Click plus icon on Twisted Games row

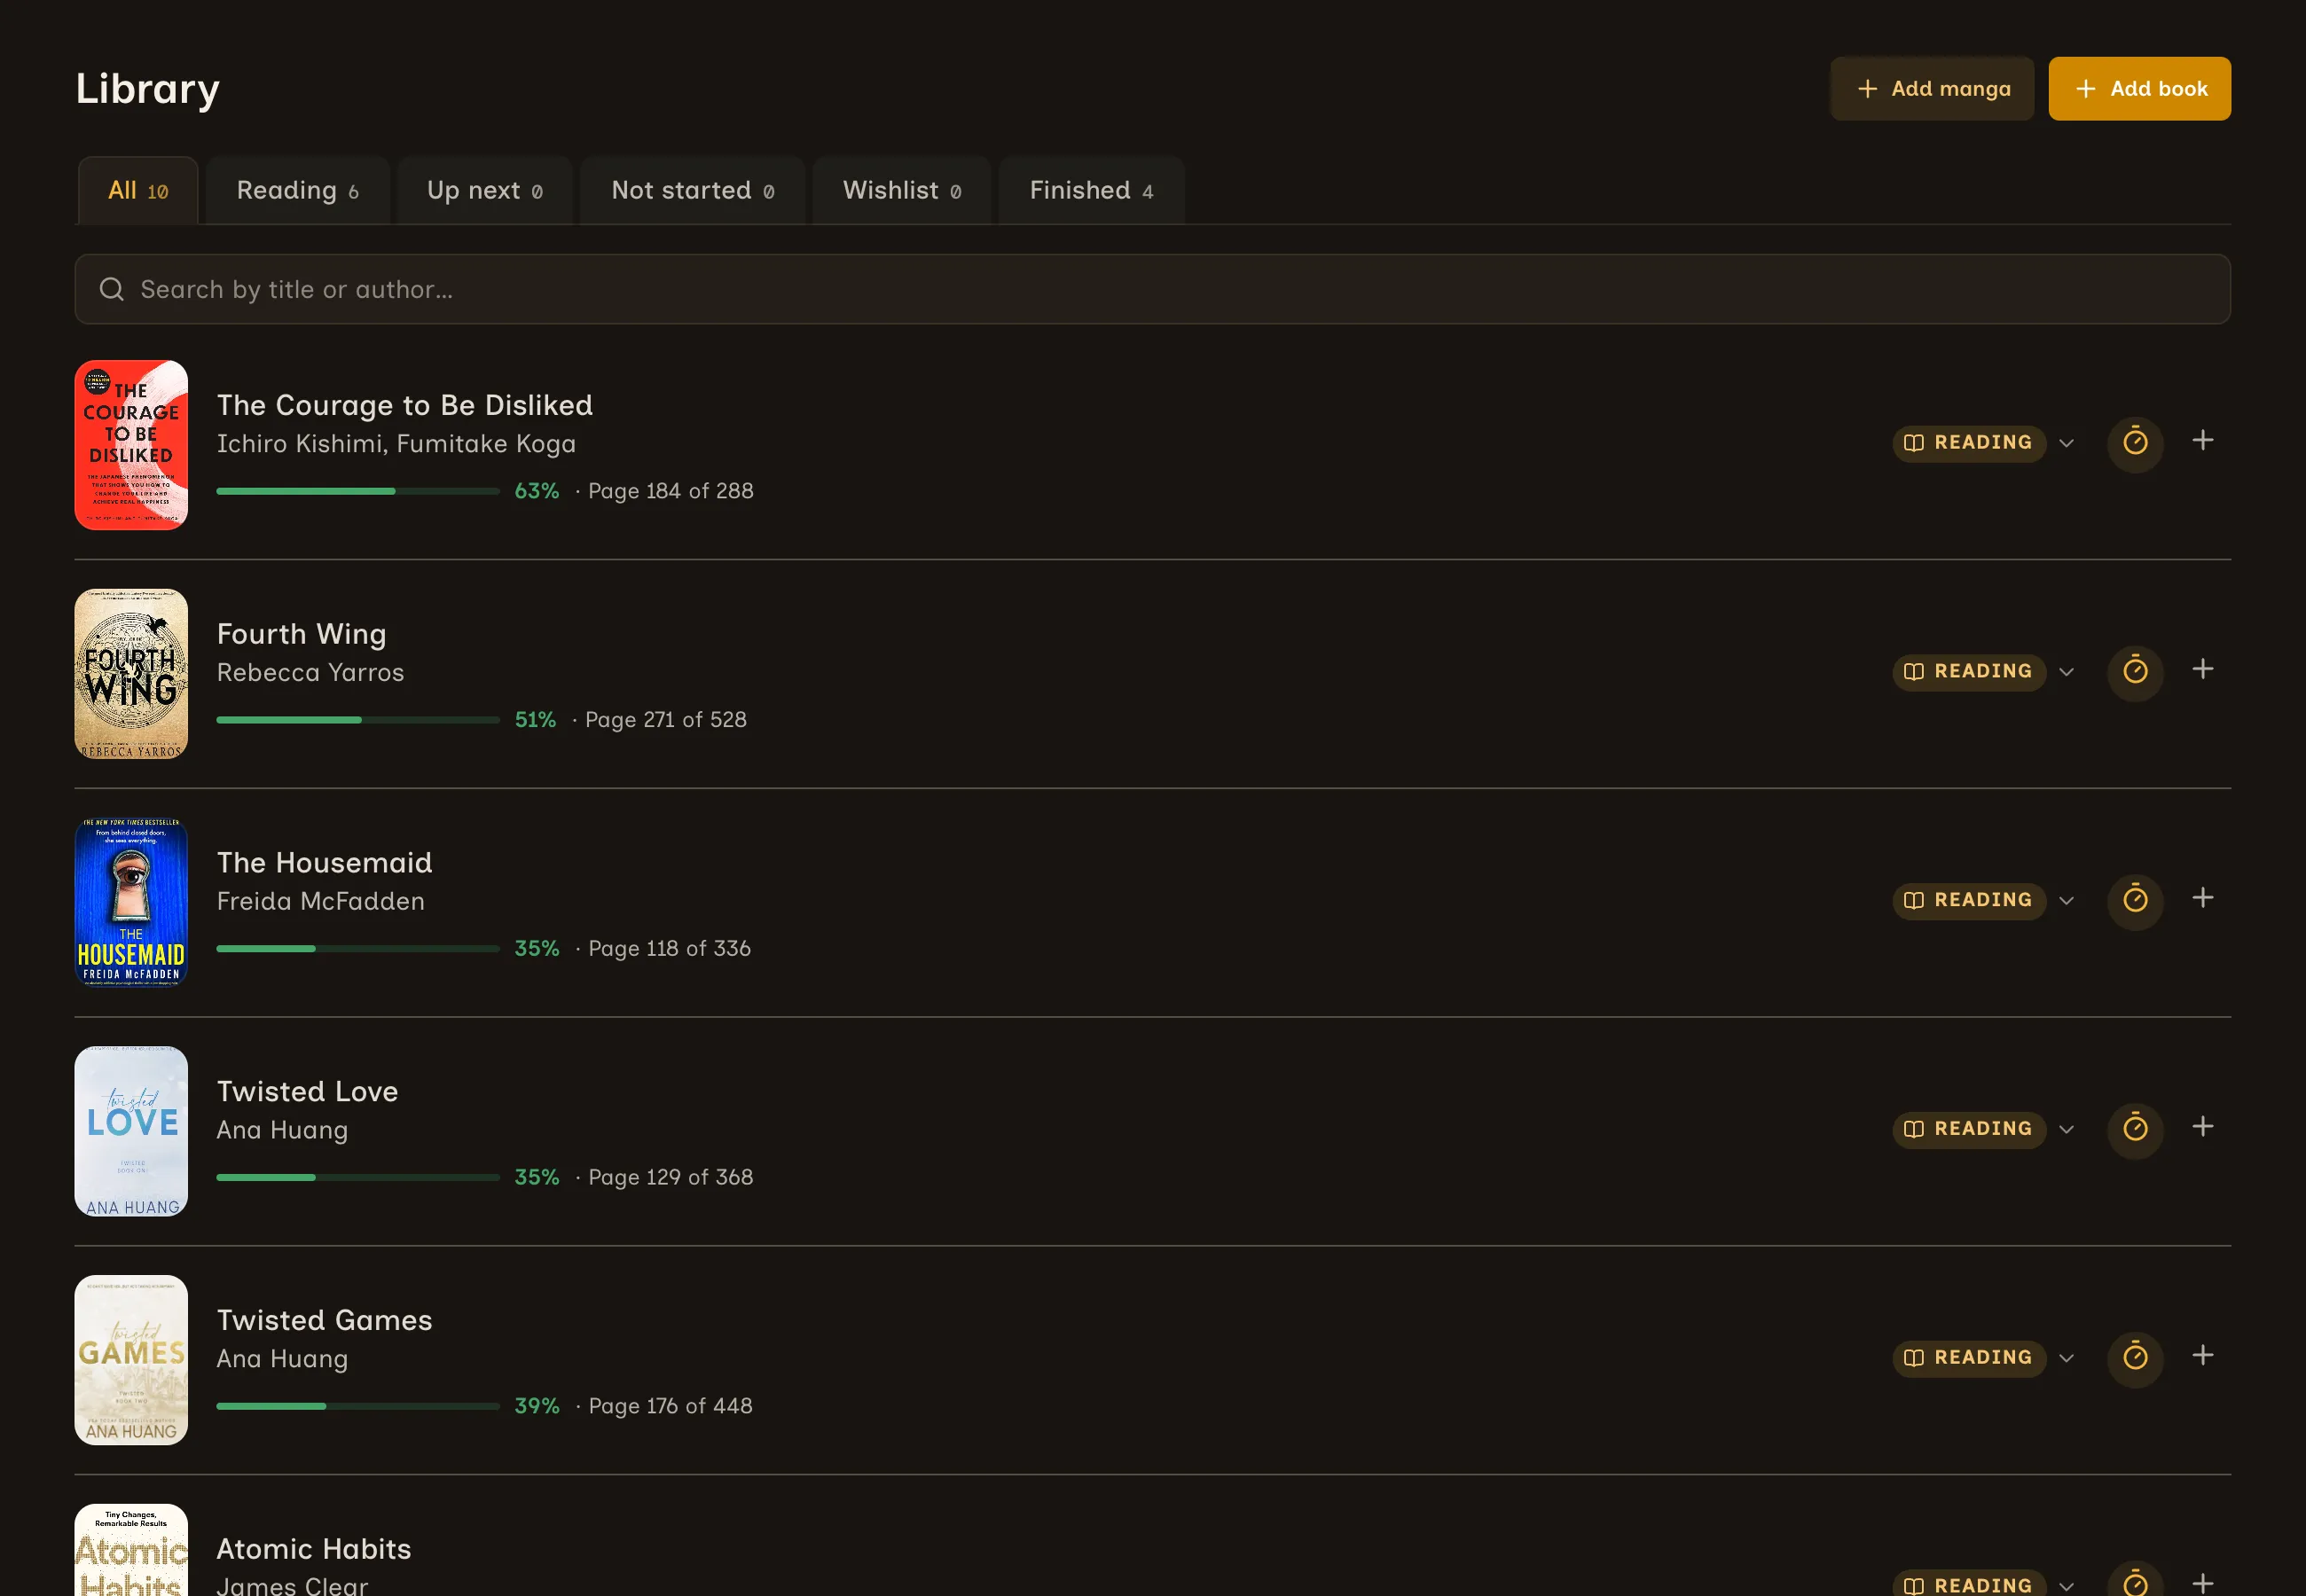tap(2203, 1355)
